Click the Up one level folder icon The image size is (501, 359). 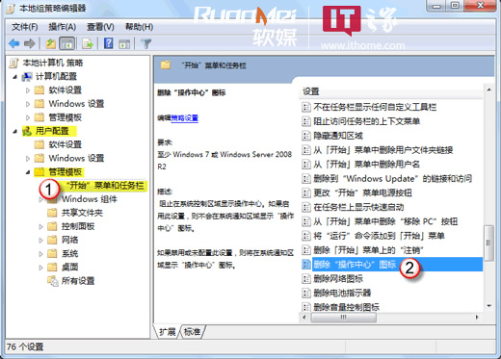tap(50, 43)
